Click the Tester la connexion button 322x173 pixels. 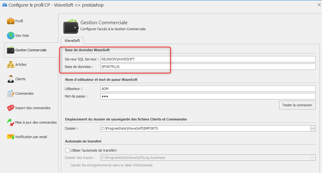coord(297,105)
